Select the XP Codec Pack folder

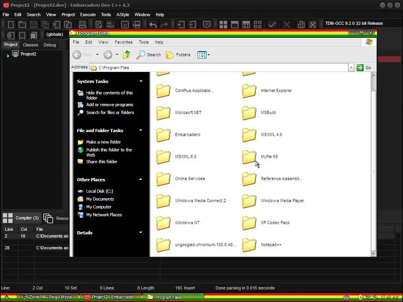pos(266,223)
